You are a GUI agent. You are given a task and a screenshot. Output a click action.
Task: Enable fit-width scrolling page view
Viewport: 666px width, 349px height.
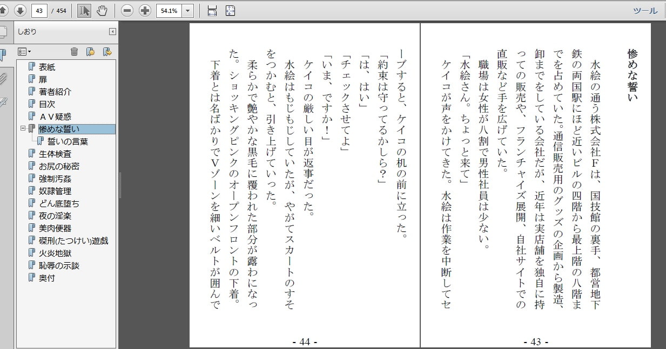point(212,10)
